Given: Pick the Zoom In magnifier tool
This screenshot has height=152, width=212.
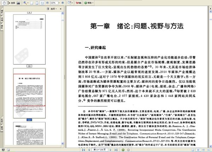Looking at the screenshot, I should coord(25,3).
